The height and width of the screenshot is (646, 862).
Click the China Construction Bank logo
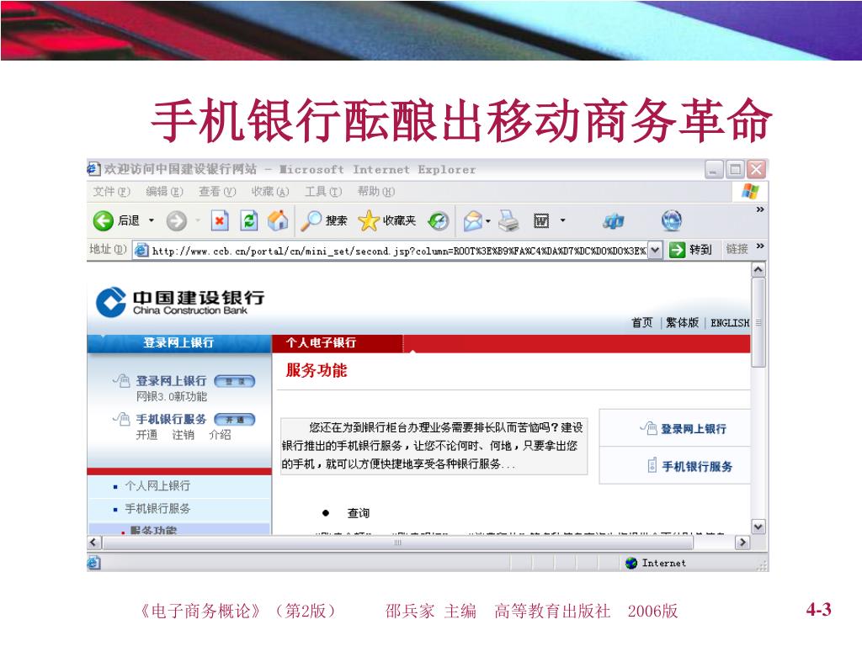click(180, 302)
